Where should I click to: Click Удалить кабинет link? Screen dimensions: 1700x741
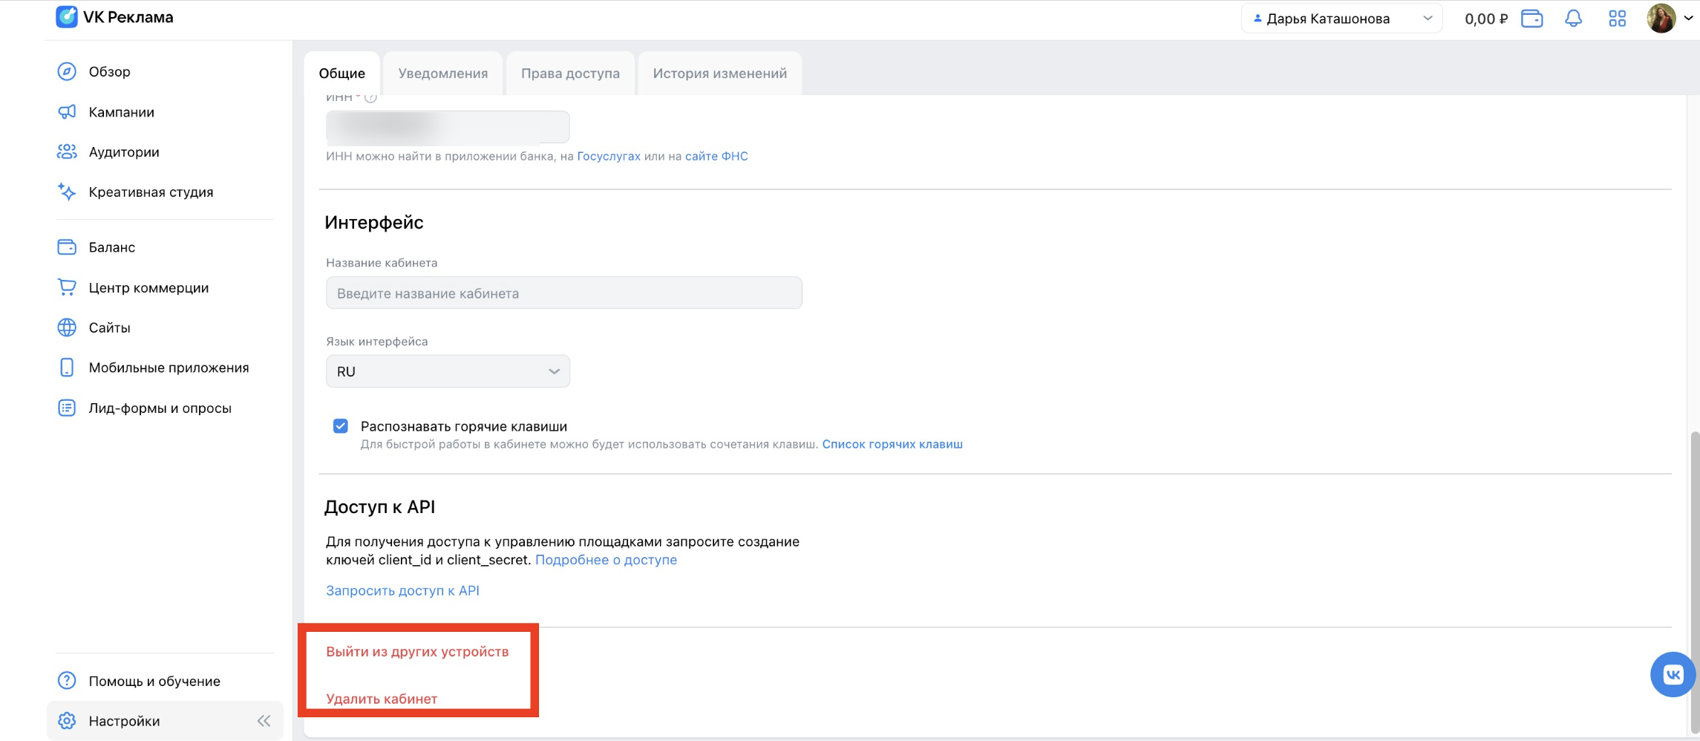(x=382, y=699)
